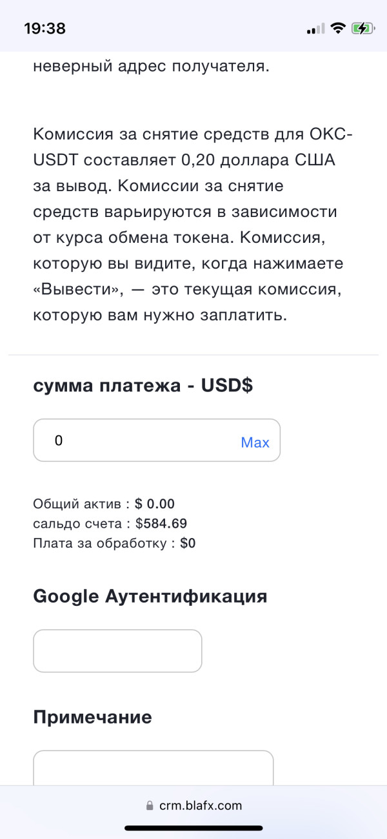Tap the home indicator bar
387x839 pixels.
(x=193, y=827)
